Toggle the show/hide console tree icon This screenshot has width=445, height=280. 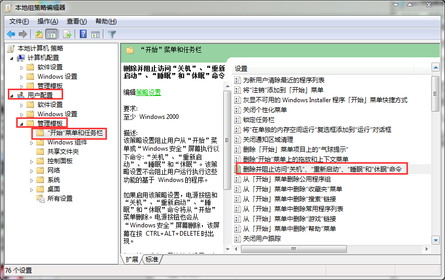[x=51, y=34]
